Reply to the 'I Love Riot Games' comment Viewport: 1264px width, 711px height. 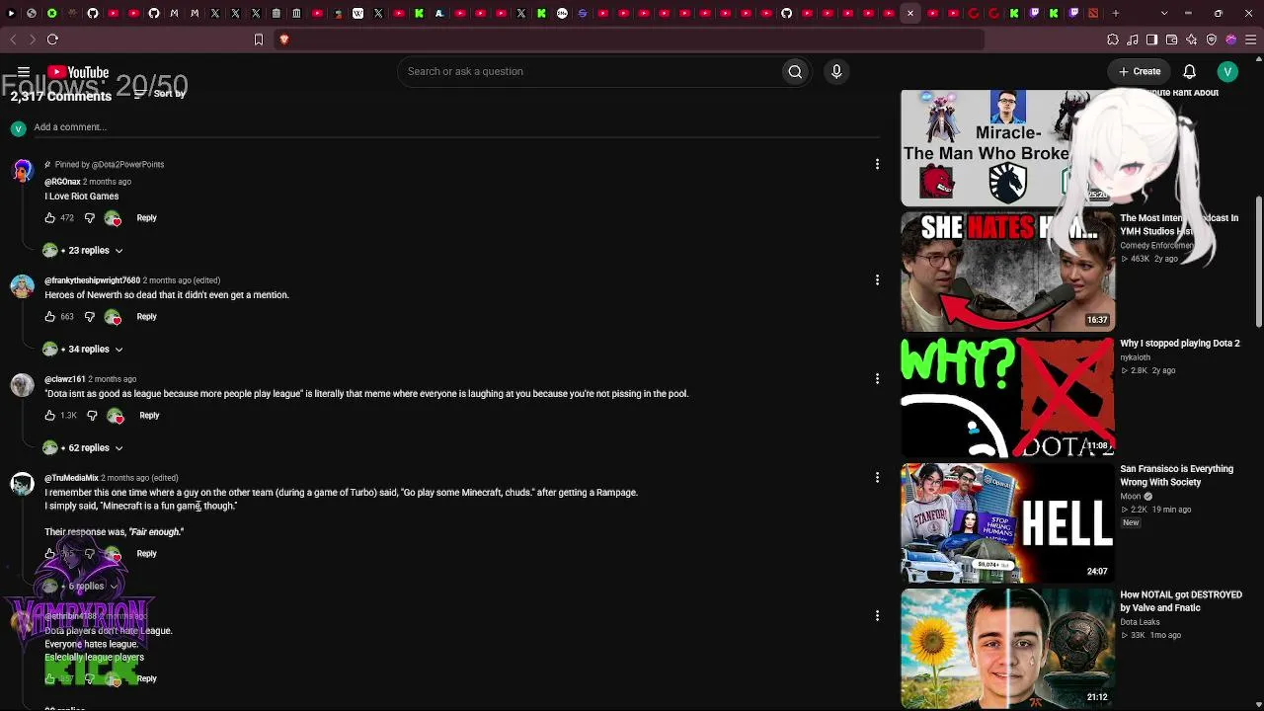pyautogui.click(x=146, y=218)
